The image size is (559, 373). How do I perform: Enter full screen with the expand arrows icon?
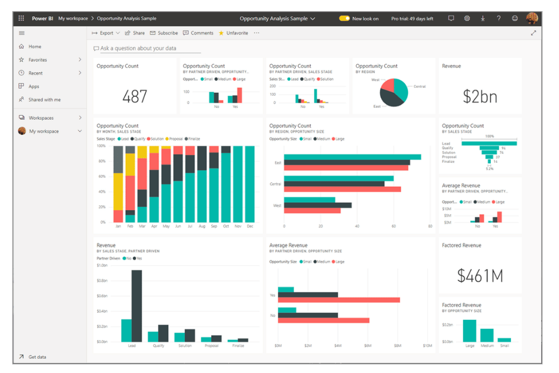coord(533,33)
